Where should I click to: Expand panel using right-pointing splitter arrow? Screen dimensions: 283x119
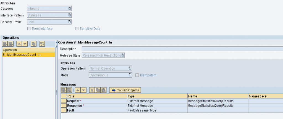pyautogui.click(x=56, y=47)
